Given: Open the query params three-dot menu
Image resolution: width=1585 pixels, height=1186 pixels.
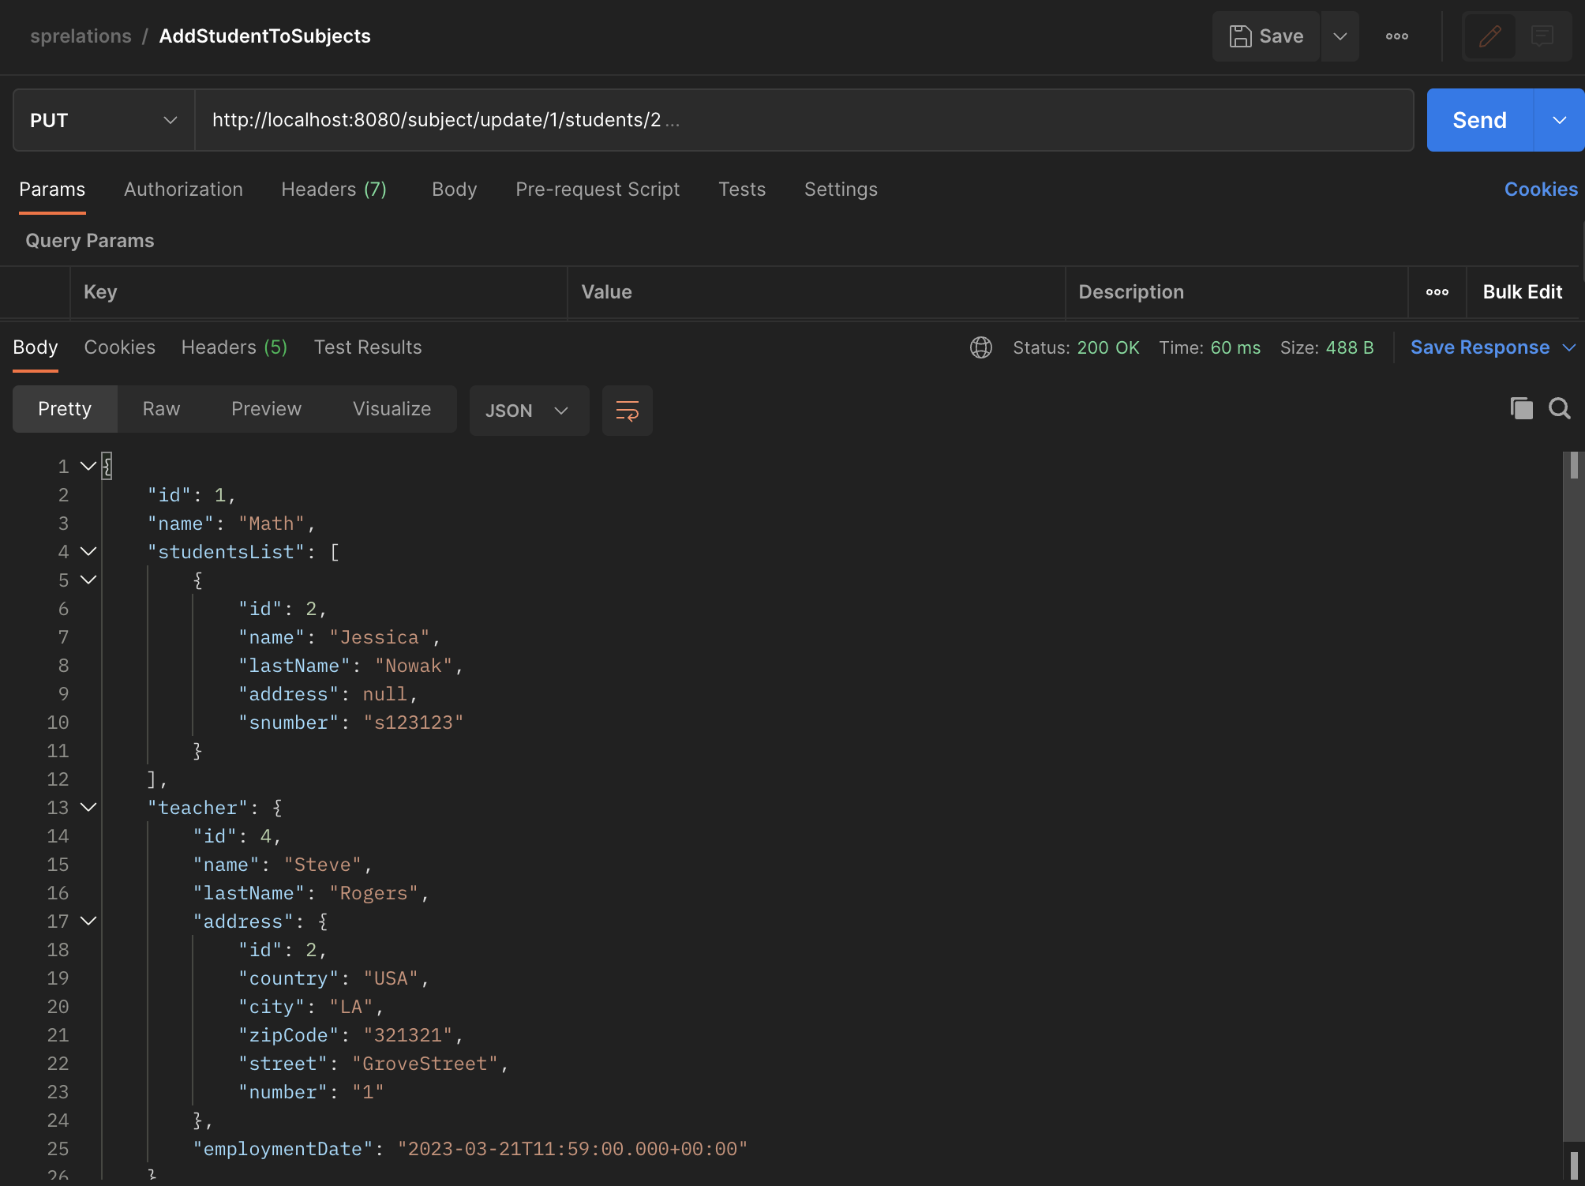Looking at the screenshot, I should pyautogui.click(x=1437, y=292).
